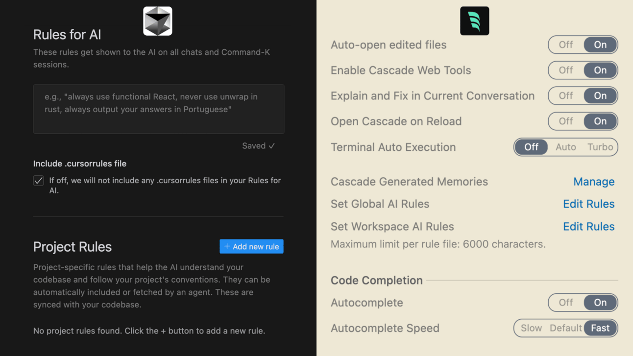This screenshot has height=356, width=633.
Task: Select Fast Autocomplete Speed
Action: [x=600, y=328]
